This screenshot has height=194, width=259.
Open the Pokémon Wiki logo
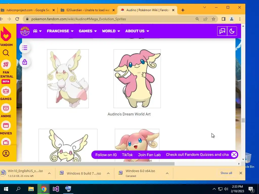point(25,31)
